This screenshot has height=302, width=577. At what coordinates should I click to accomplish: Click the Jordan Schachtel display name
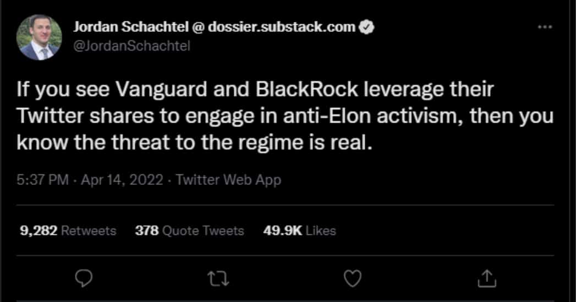coord(124,28)
